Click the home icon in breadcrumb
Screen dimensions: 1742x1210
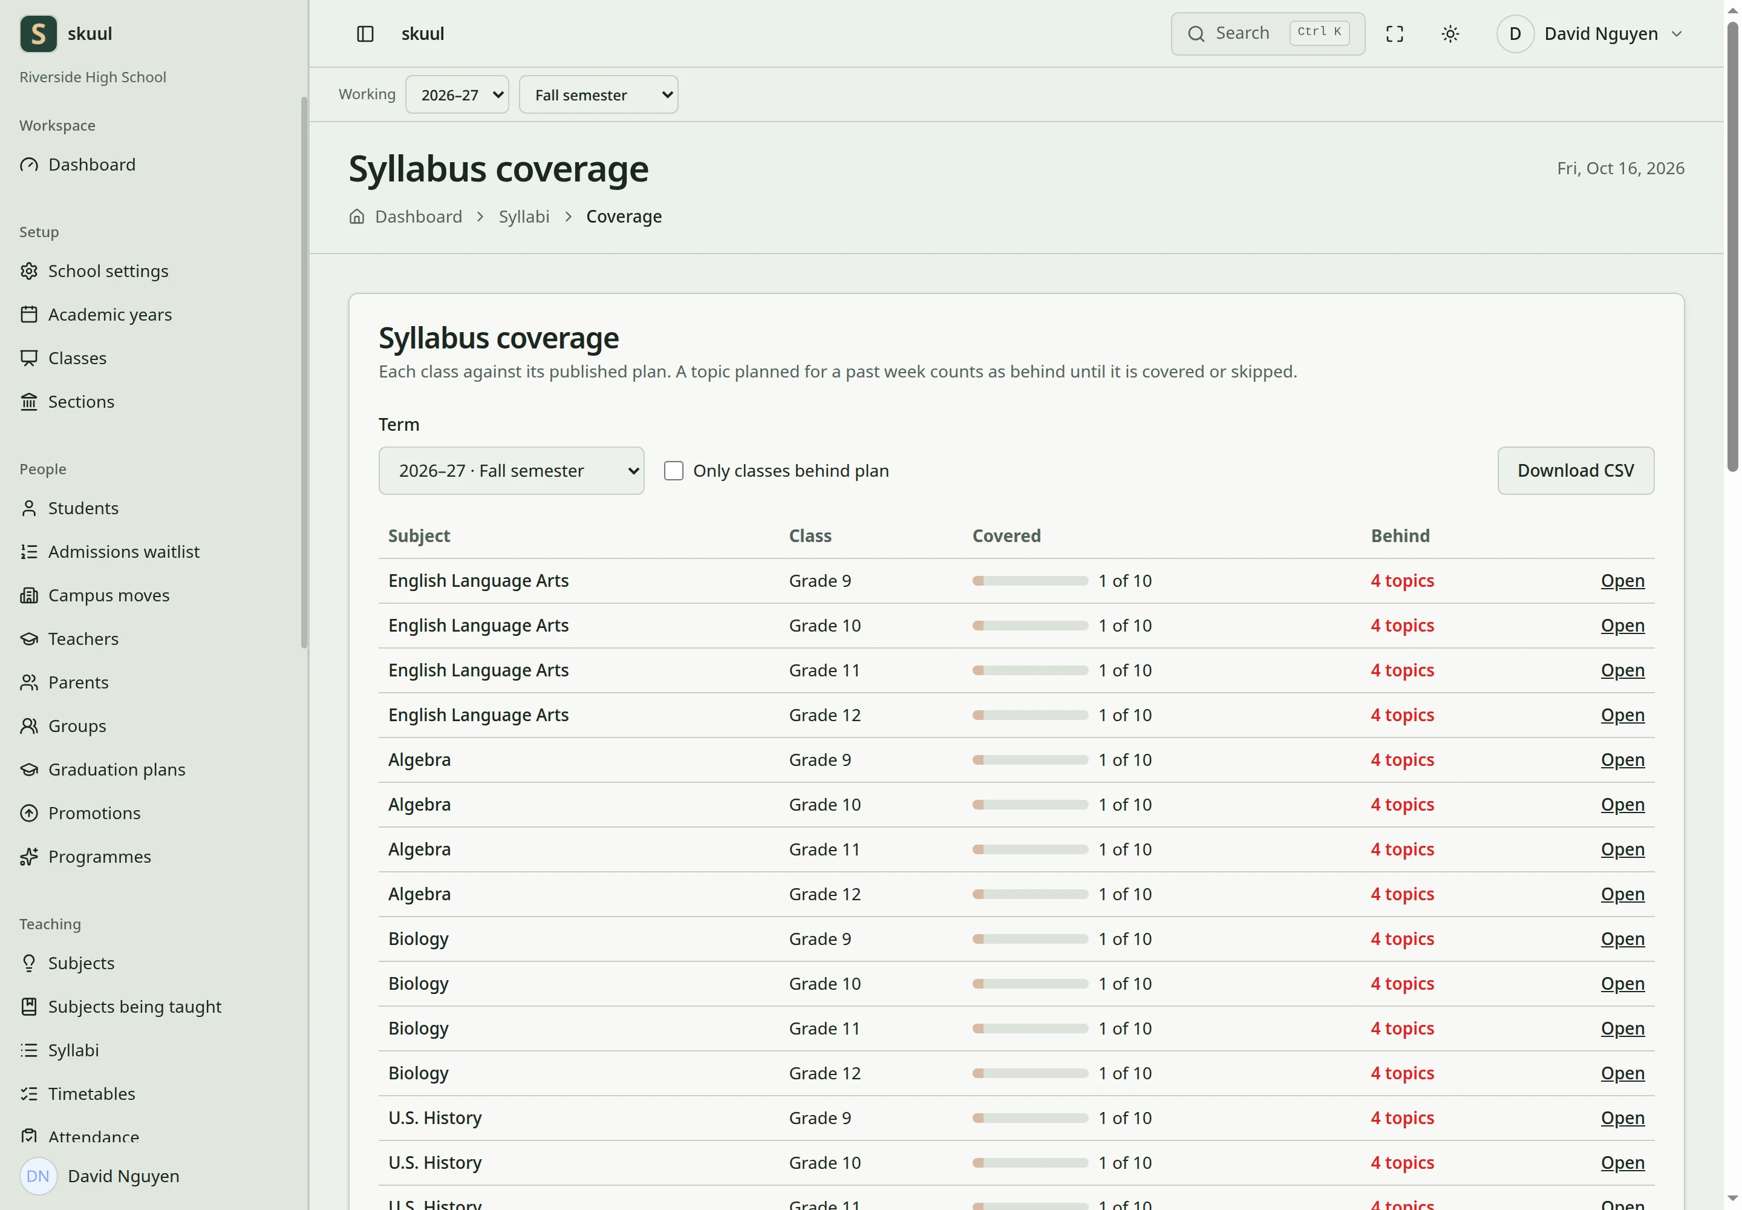tap(356, 217)
